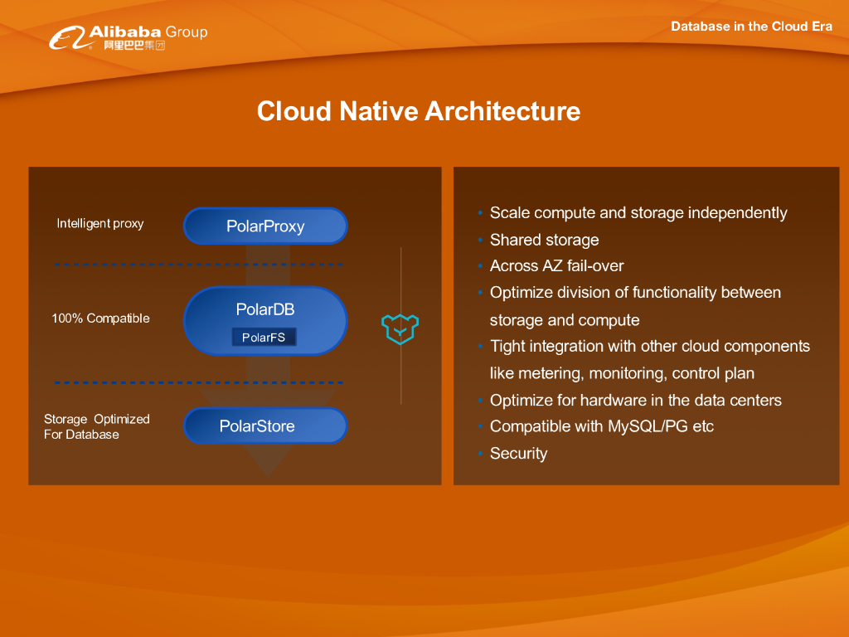Image resolution: width=849 pixels, height=637 pixels.
Task: Select the PolarProxy rounded box
Action: pyautogui.click(x=265, y=226)
